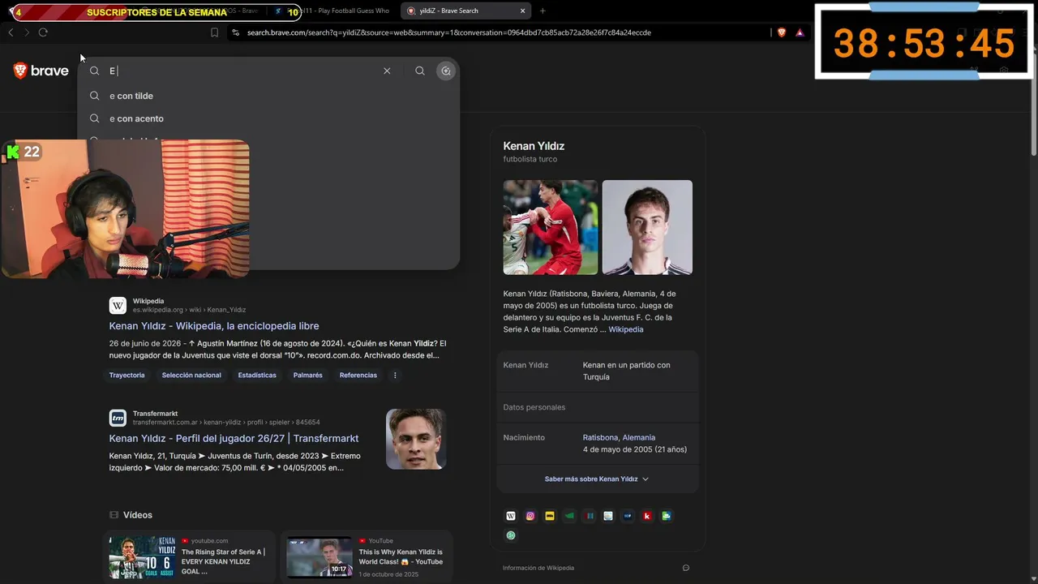Click the 'futbolista turco' subtitle
The image size is (1038, 584).
(530, 159)
